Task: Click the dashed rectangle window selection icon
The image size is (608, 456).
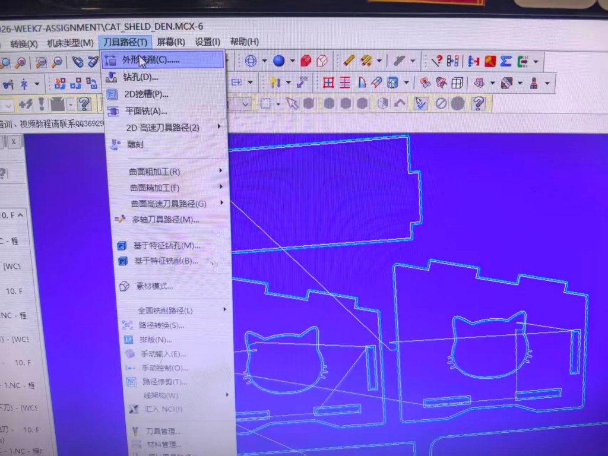Action: click(265, 103)
